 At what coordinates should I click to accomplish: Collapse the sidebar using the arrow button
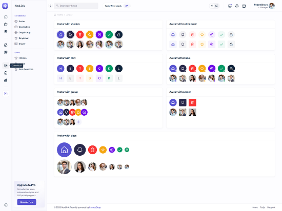click(50, 6)
